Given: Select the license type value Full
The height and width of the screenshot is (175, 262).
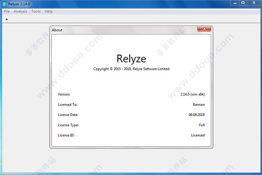Looking at the screenshot, I should (202, 125).
